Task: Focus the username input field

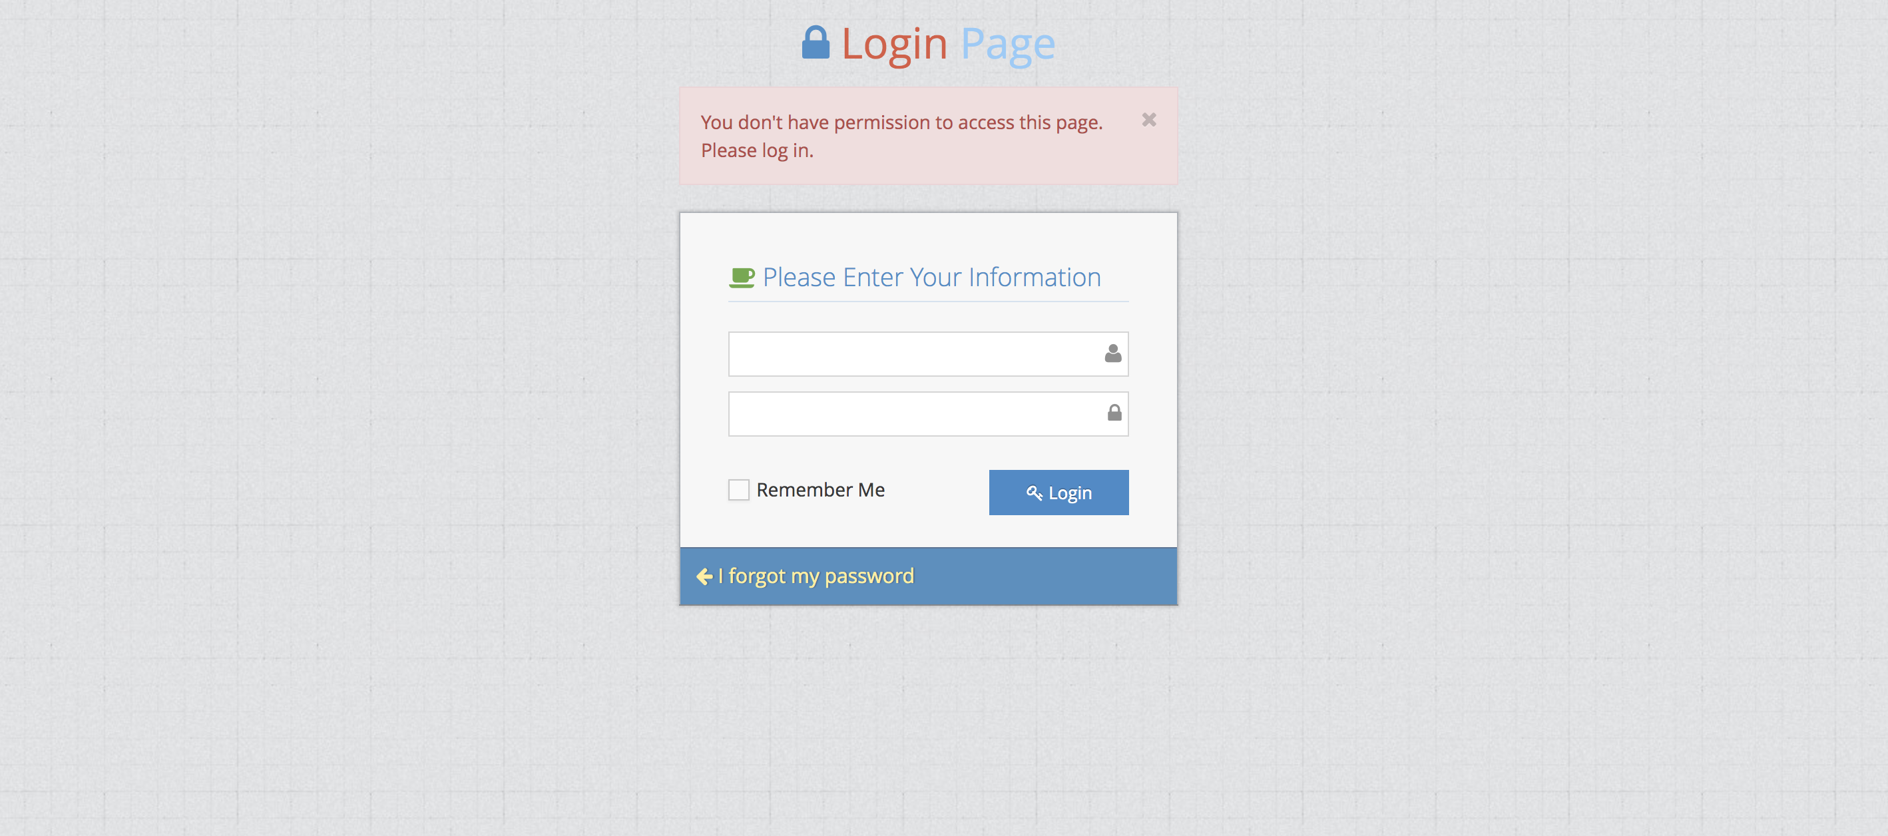Action: pyautogui.click(x=928, y=354)
